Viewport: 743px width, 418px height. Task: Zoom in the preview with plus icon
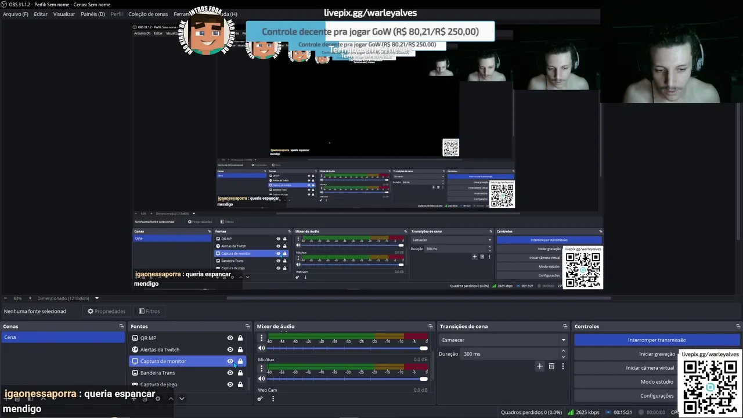[x=30, y=298]
